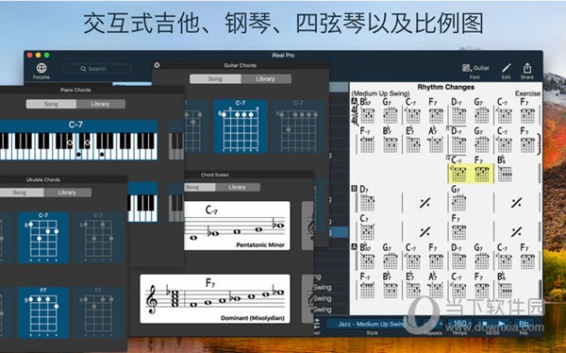Decrease tempo with minus beside 160
The height and width of the screenshot is (353, 566).
[x=450, y=324]
